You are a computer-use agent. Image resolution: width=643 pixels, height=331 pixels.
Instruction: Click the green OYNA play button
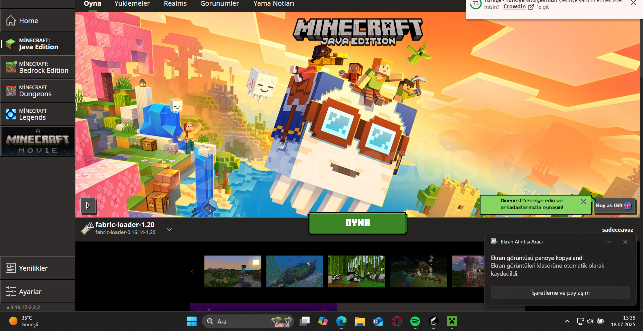[358, 223]
